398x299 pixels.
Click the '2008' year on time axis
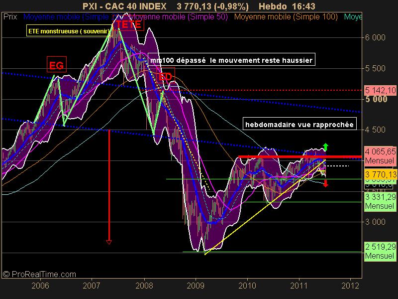[x=144, y=286]
